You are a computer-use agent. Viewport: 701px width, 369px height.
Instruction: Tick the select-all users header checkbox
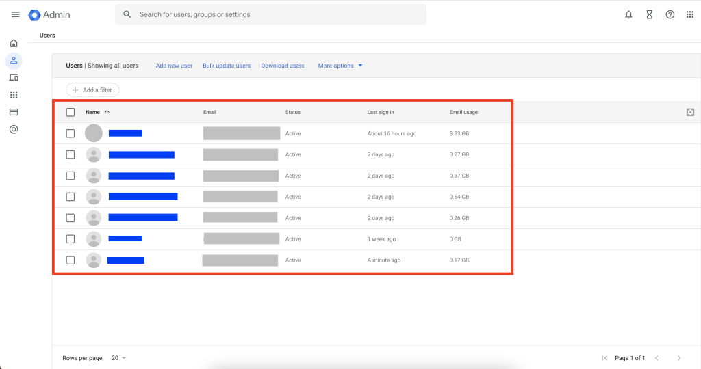pos(71,112)
